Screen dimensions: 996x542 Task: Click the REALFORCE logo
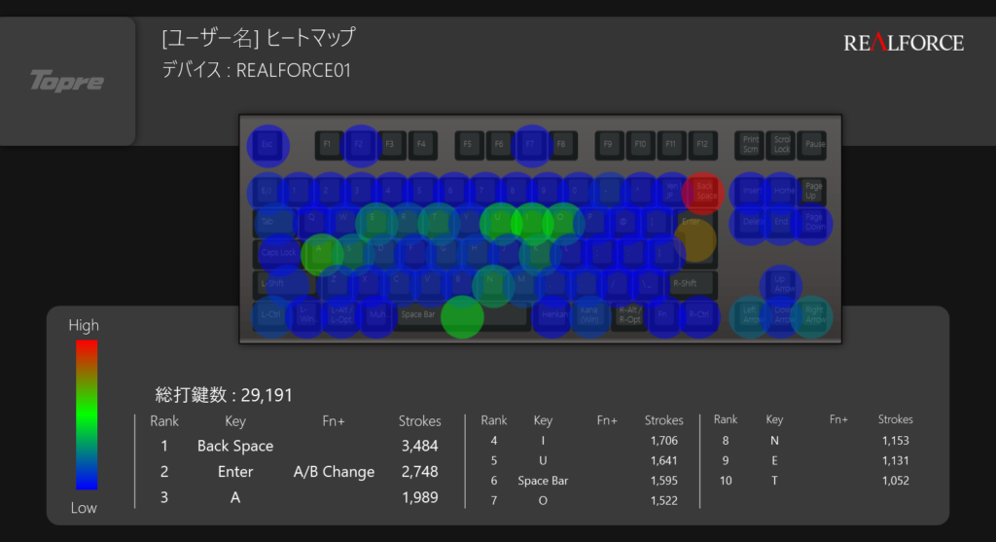(904, 43)
